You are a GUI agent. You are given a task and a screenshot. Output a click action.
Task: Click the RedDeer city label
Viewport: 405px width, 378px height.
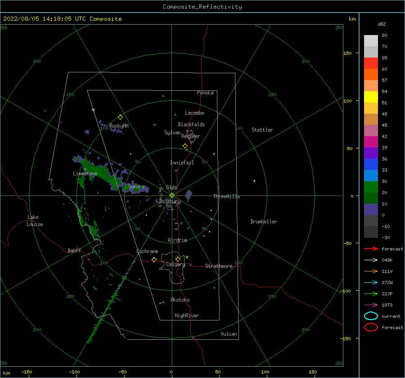tap(191, 136)
